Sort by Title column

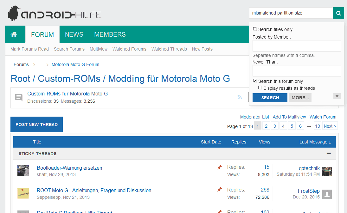[x=37, y=142]
